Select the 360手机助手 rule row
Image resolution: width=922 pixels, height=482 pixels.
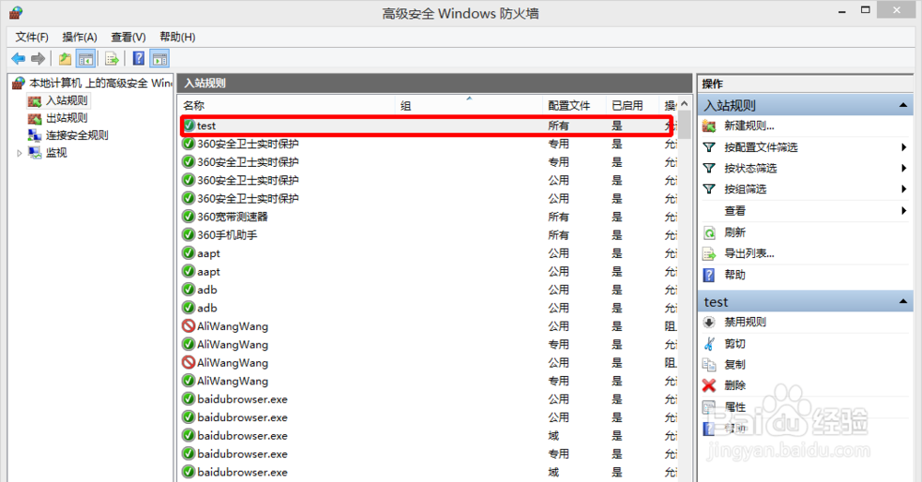pos(429,235)
